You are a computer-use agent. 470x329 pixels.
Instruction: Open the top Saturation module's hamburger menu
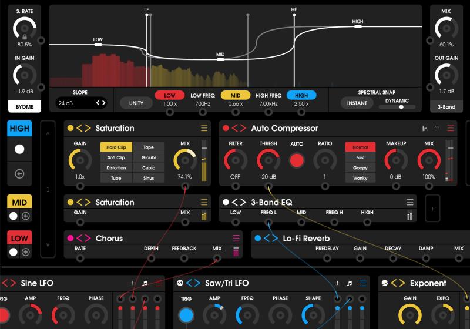[x=204, y=128]
